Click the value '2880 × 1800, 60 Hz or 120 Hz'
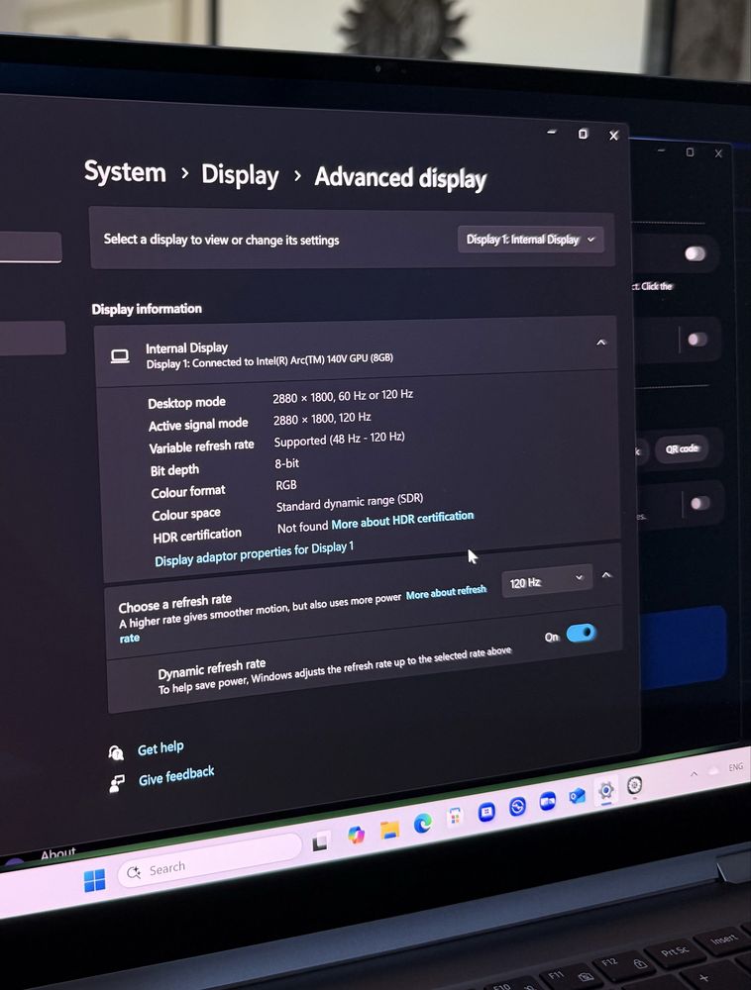 pos(343,396)
